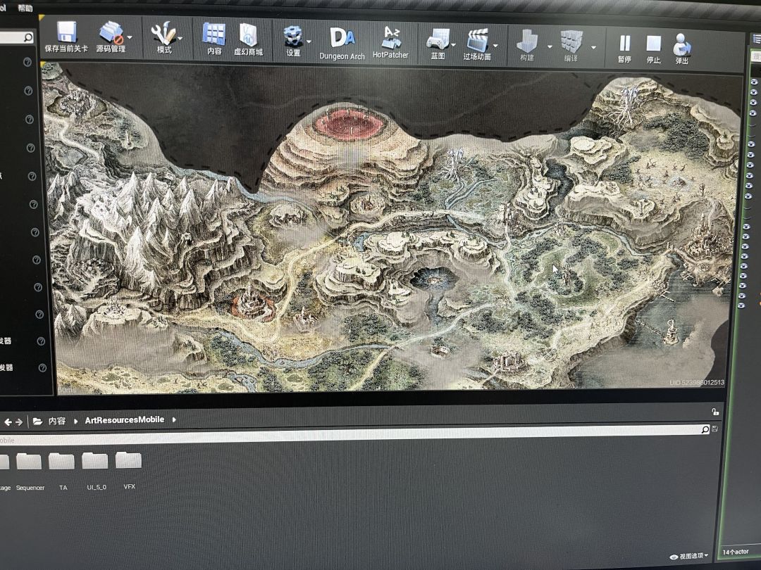
Task: Click the left panel search magnifier
Action: pyautogui.click(x=28, y=37)
